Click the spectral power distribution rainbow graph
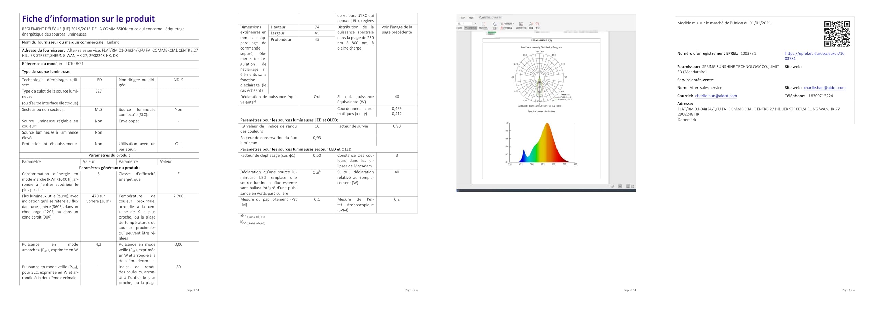 coord(542,143)
